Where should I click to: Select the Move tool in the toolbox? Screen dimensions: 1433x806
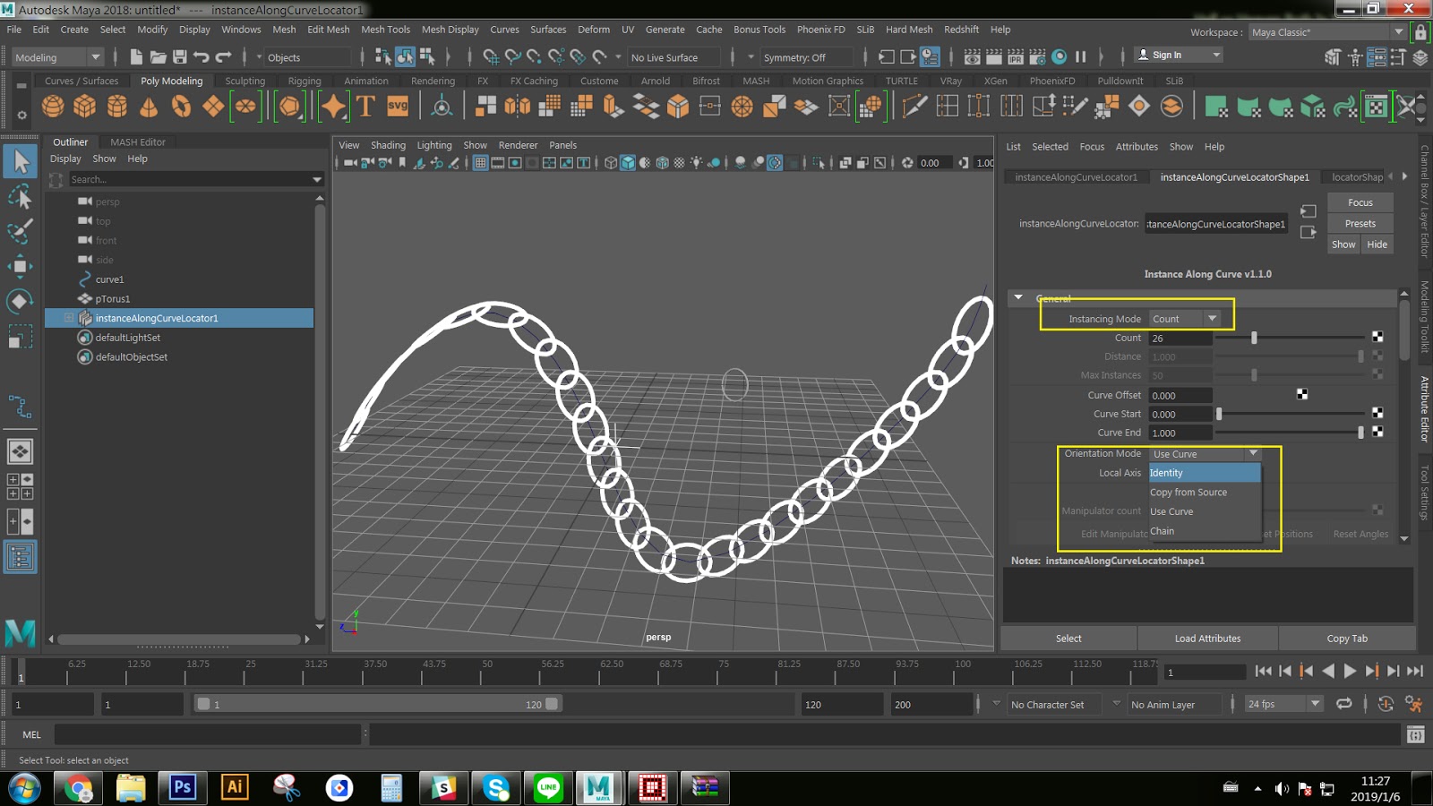point(20,266)
